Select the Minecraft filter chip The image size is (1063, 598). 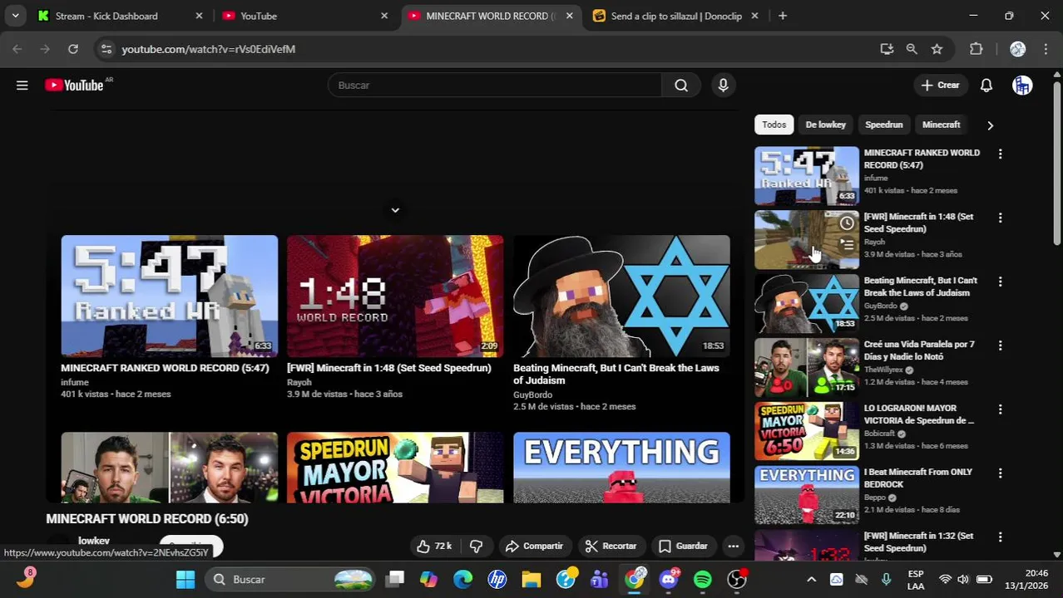click(941, 125)
